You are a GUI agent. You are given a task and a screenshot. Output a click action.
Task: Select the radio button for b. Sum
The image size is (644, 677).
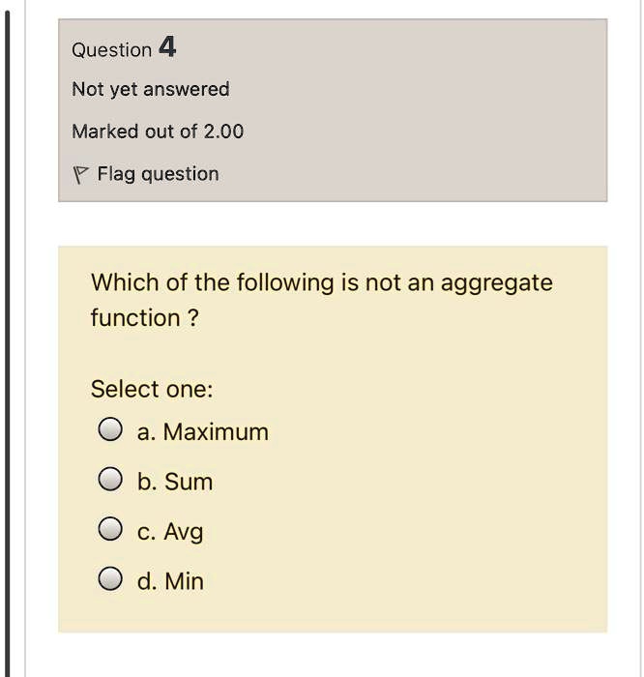[110, 479]
